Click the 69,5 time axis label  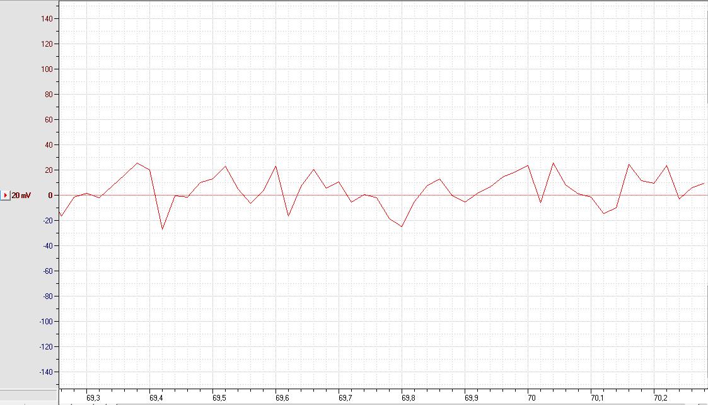click(x=219, y=398)
